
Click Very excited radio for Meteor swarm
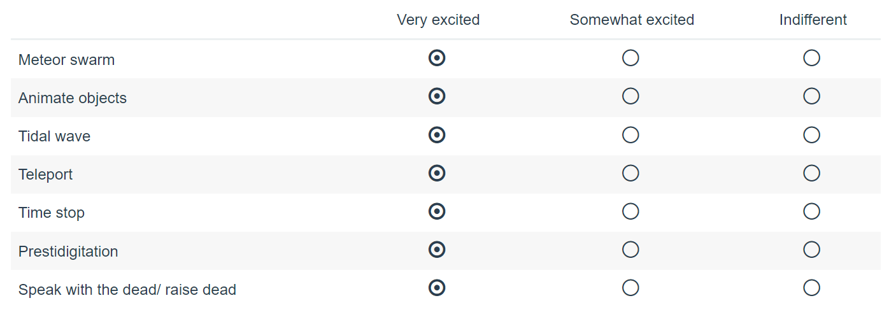(x=437, y=59)
